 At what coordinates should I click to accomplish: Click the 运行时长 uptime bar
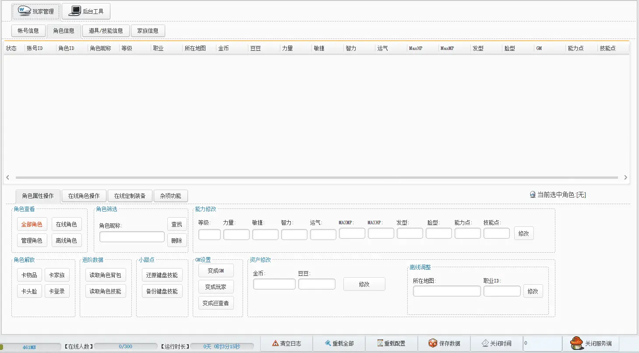[x=222, y=346]
